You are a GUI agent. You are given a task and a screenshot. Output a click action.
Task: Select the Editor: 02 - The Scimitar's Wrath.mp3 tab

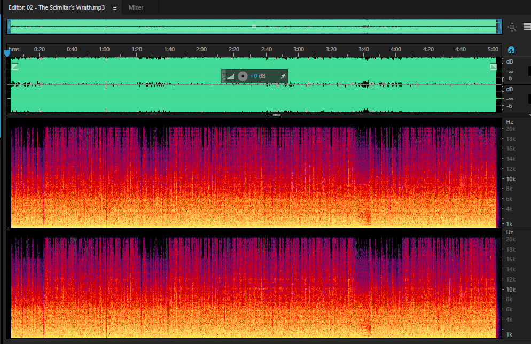coord(57,7)
